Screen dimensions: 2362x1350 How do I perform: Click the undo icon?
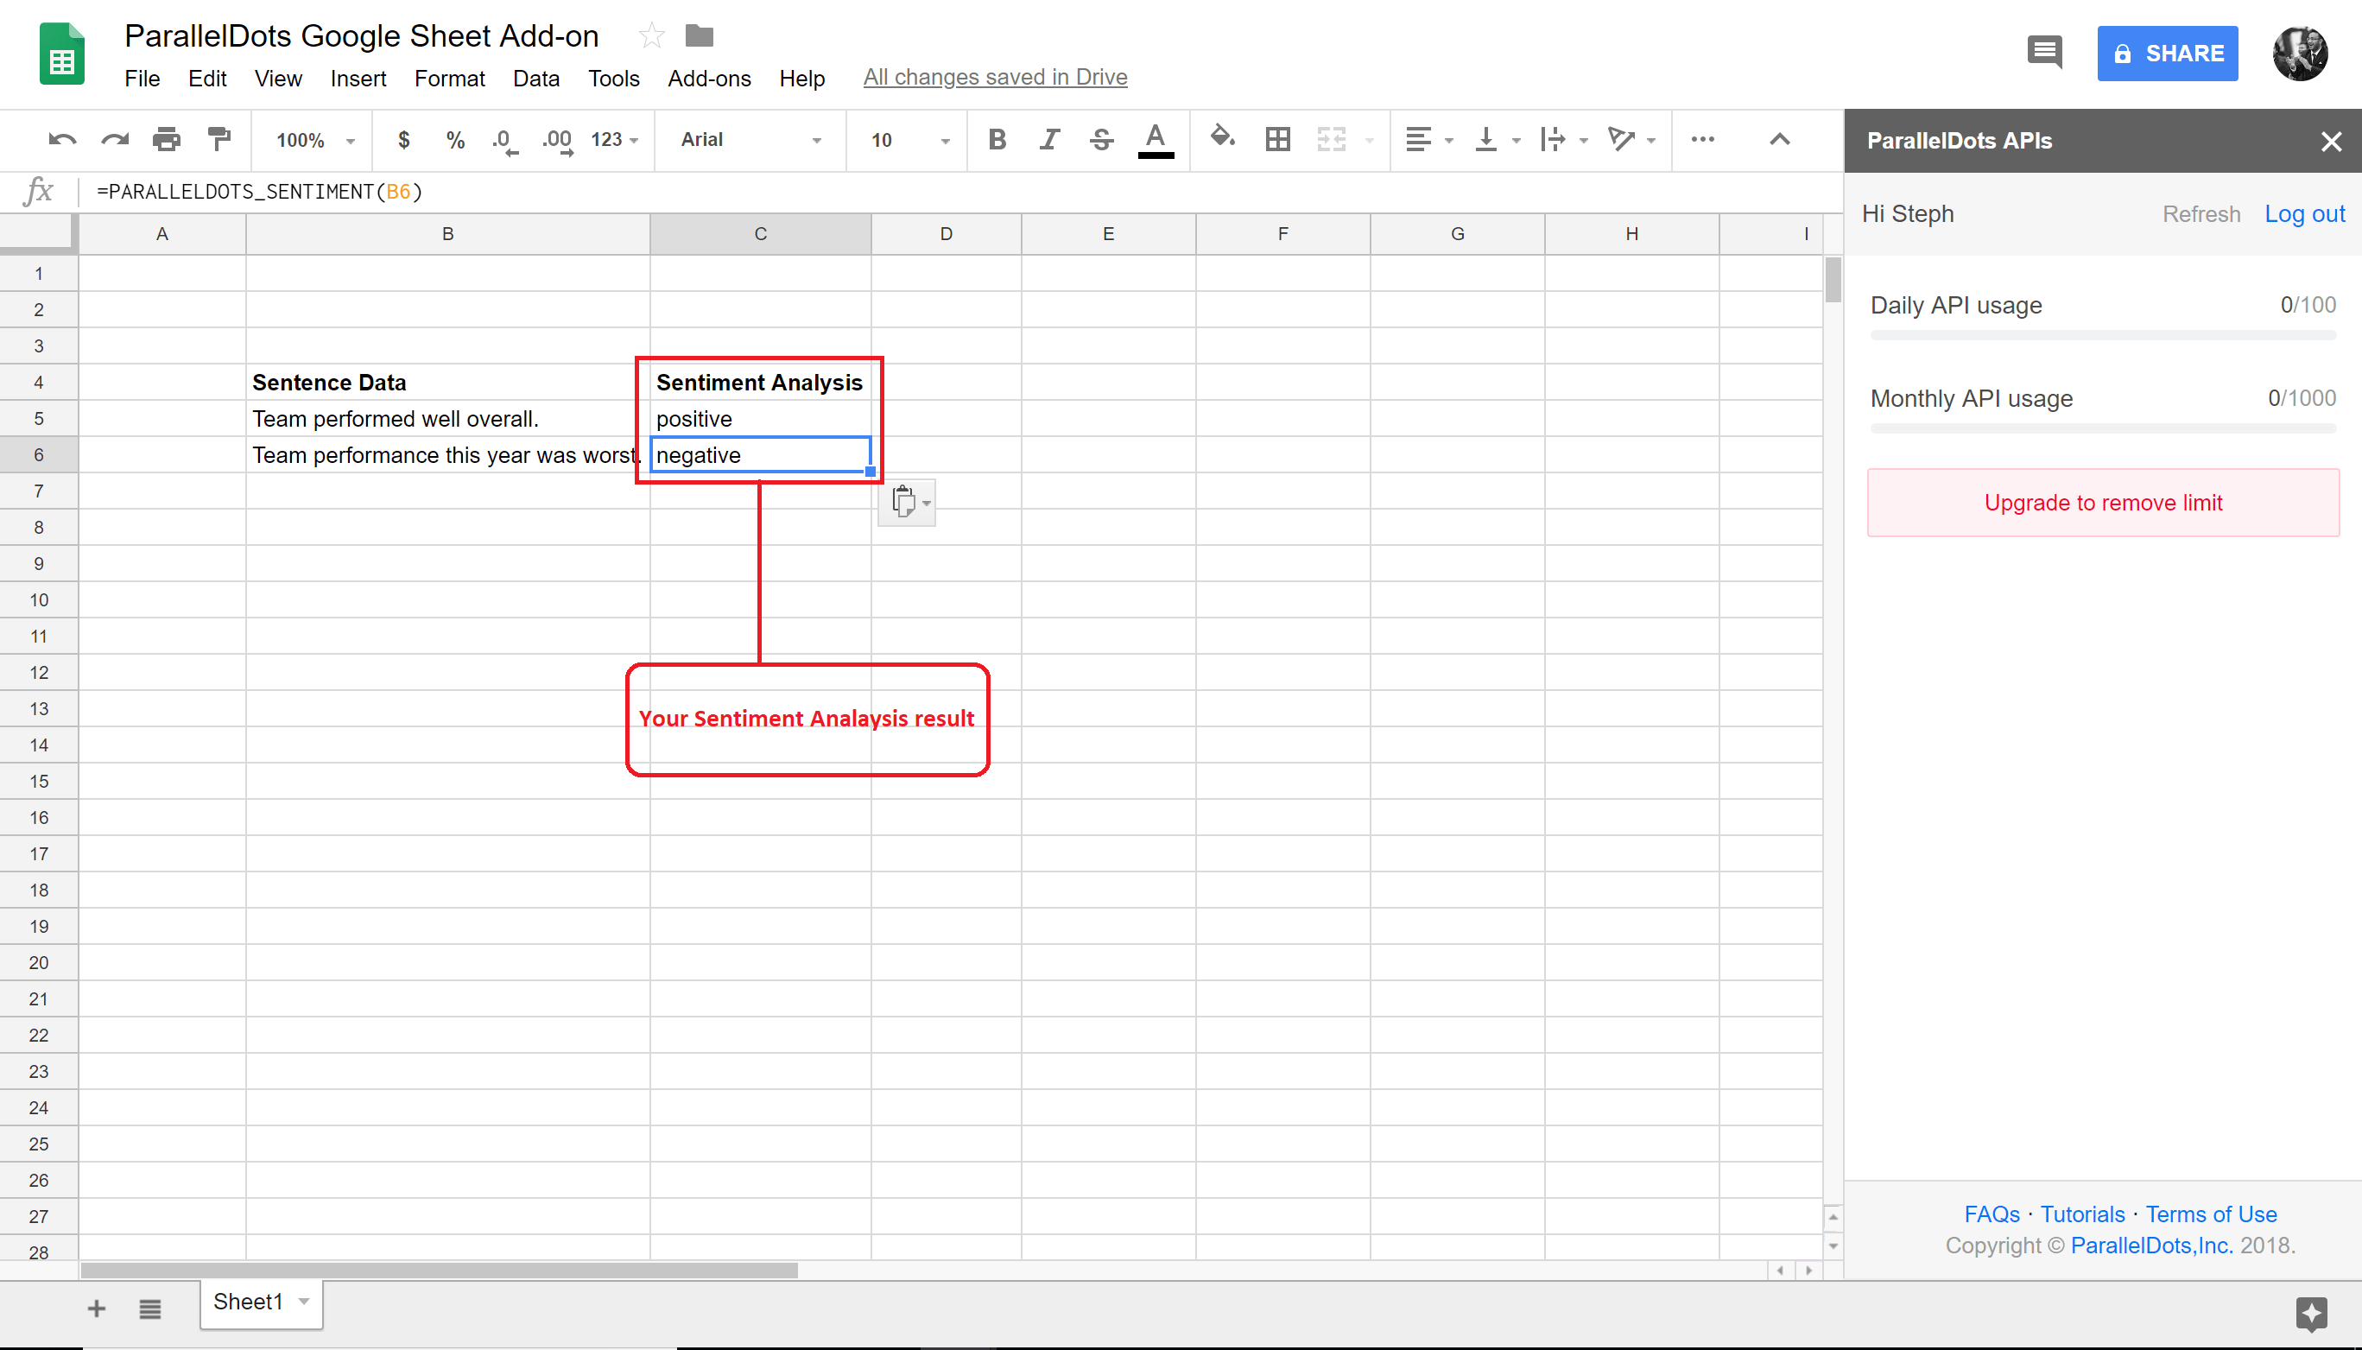coord(62,140)
